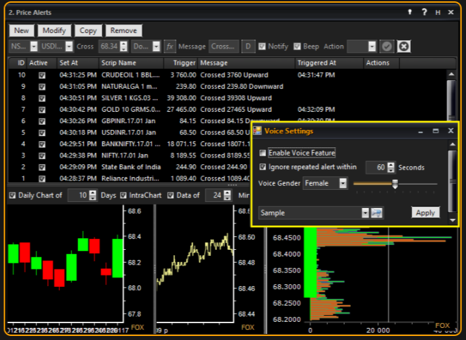This screenshot has width=466, height=340.
Task: Open the Do... direction dropdown
Action: [x=156, y=46]
